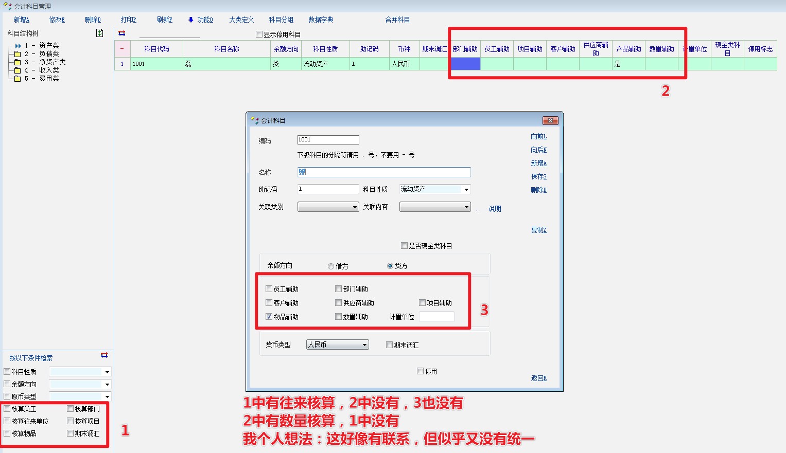Image resolution: width=786 pixels, height=453 pixels.
Task: Click the blue down-arrow icon beside 功能
Action: [x=190, y=20]
